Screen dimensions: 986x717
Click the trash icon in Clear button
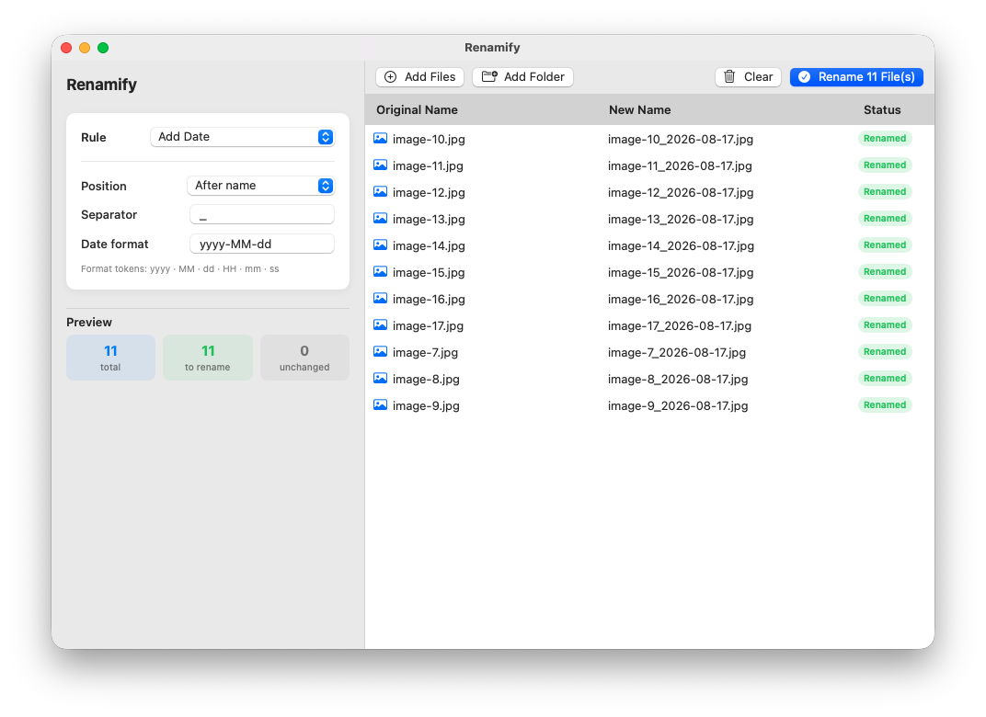coord(729,76)
